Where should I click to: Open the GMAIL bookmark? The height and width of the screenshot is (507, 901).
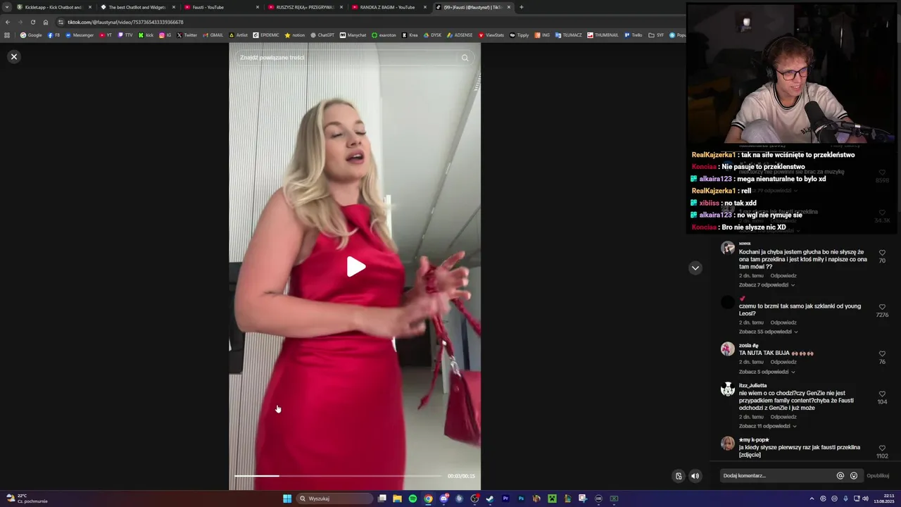click(x=213, y=35)
